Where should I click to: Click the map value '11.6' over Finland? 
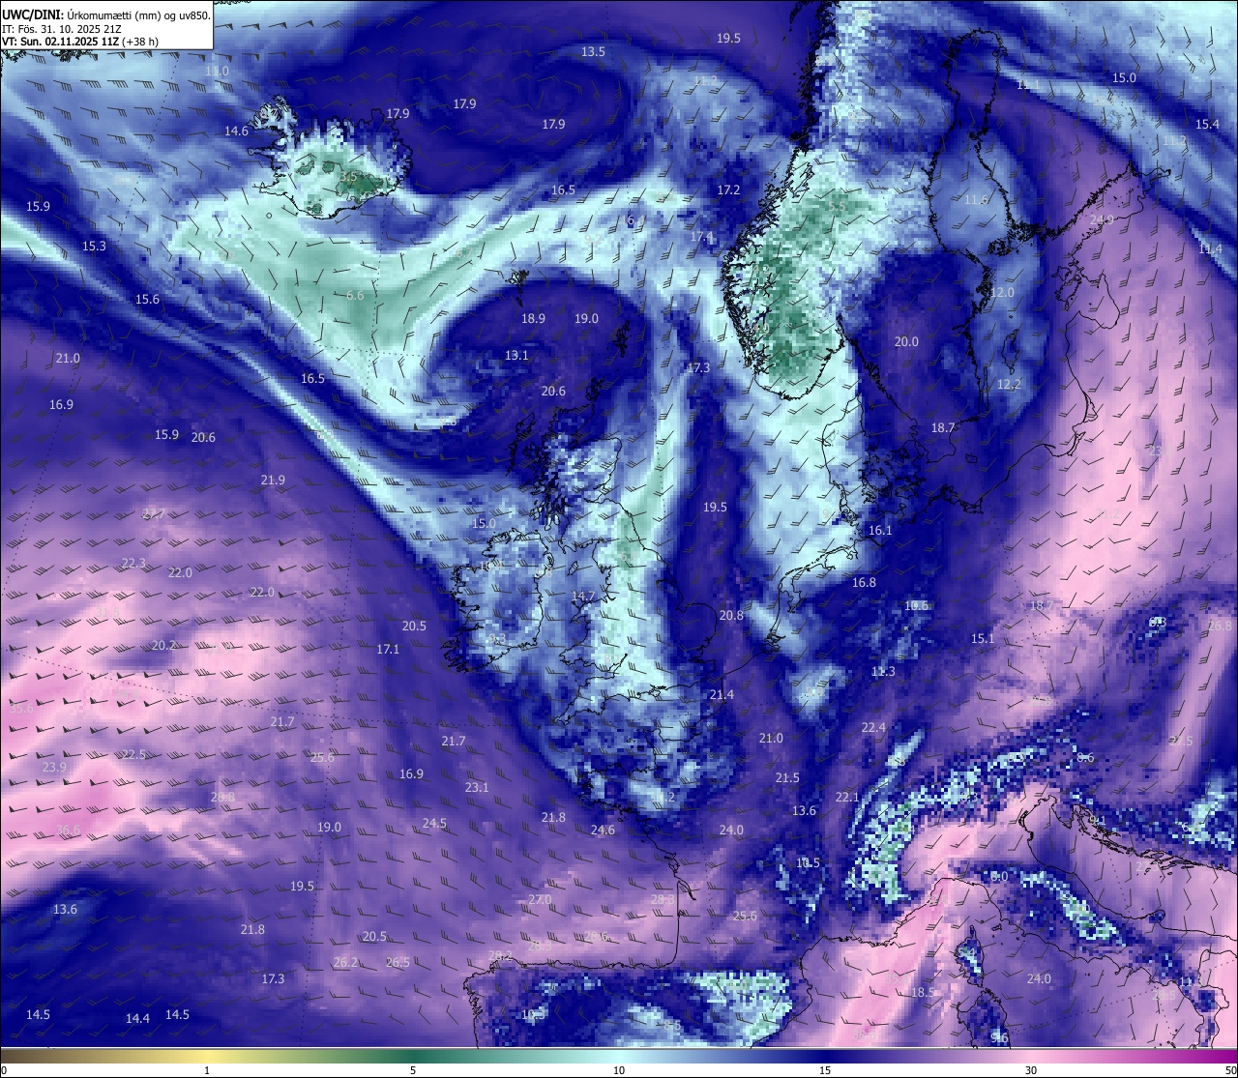(976, 199)
